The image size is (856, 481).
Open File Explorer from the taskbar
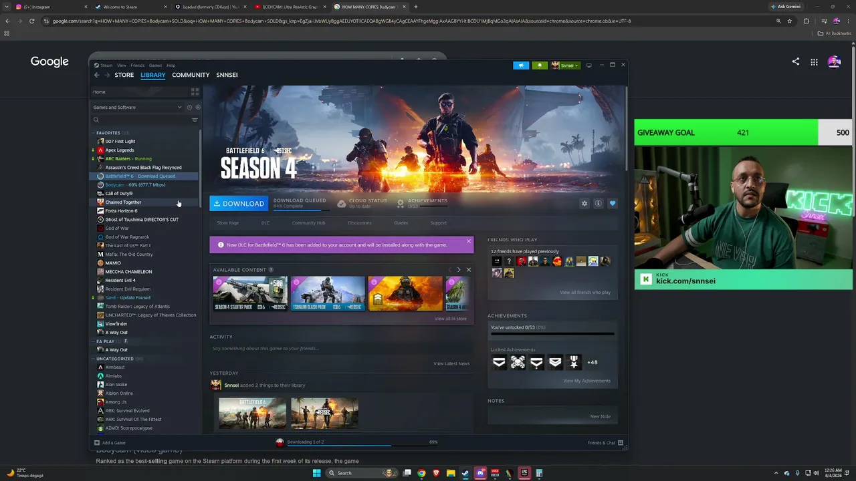[x=451, y=473]
